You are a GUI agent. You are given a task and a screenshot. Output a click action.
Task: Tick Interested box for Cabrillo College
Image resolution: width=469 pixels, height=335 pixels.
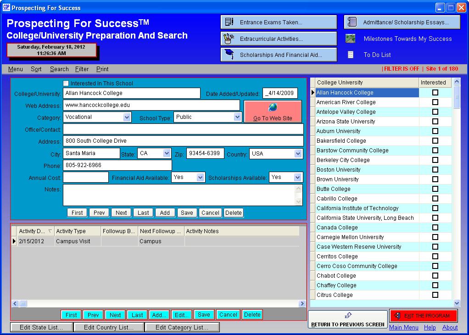(x=435, y=199)
